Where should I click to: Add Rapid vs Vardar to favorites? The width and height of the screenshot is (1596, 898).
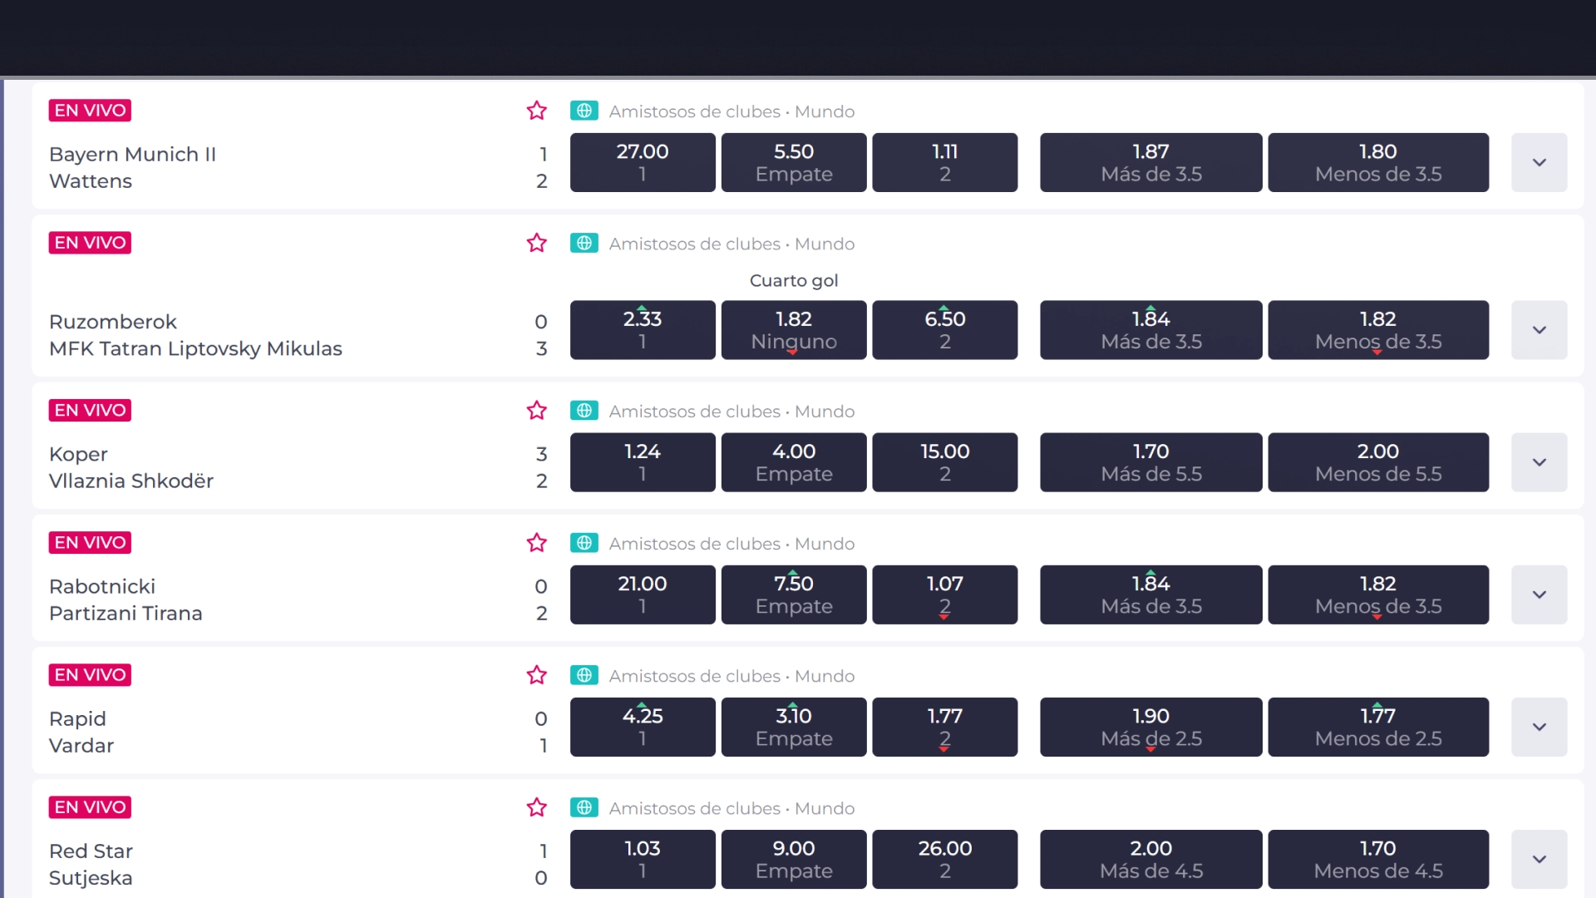(x=537, y=675)
